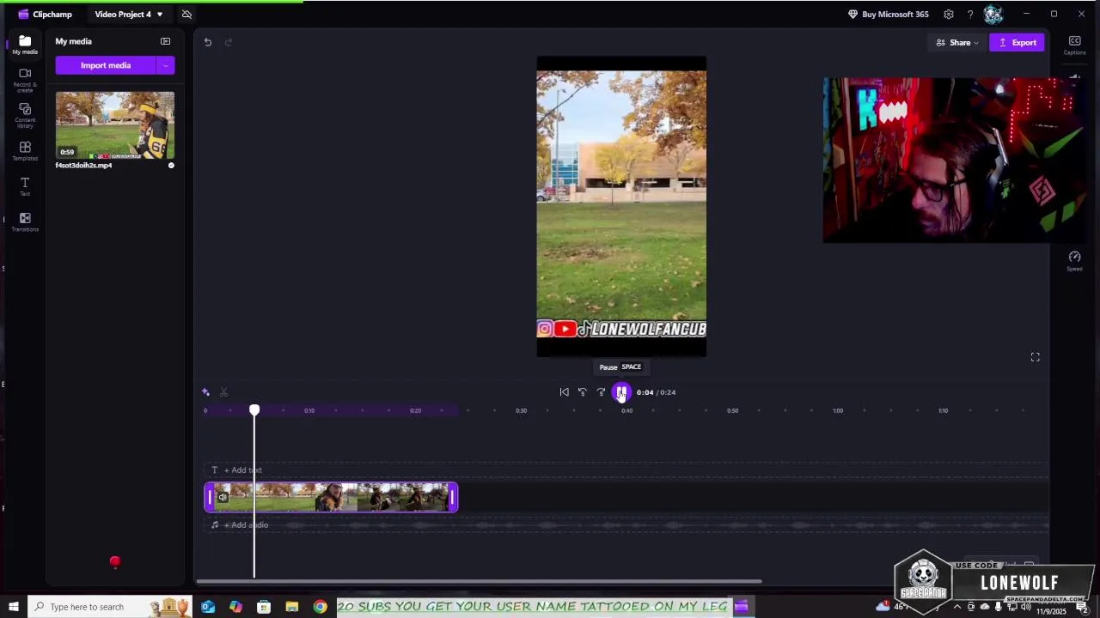Open Outlook from the taskbar

(x=208, y=607)
